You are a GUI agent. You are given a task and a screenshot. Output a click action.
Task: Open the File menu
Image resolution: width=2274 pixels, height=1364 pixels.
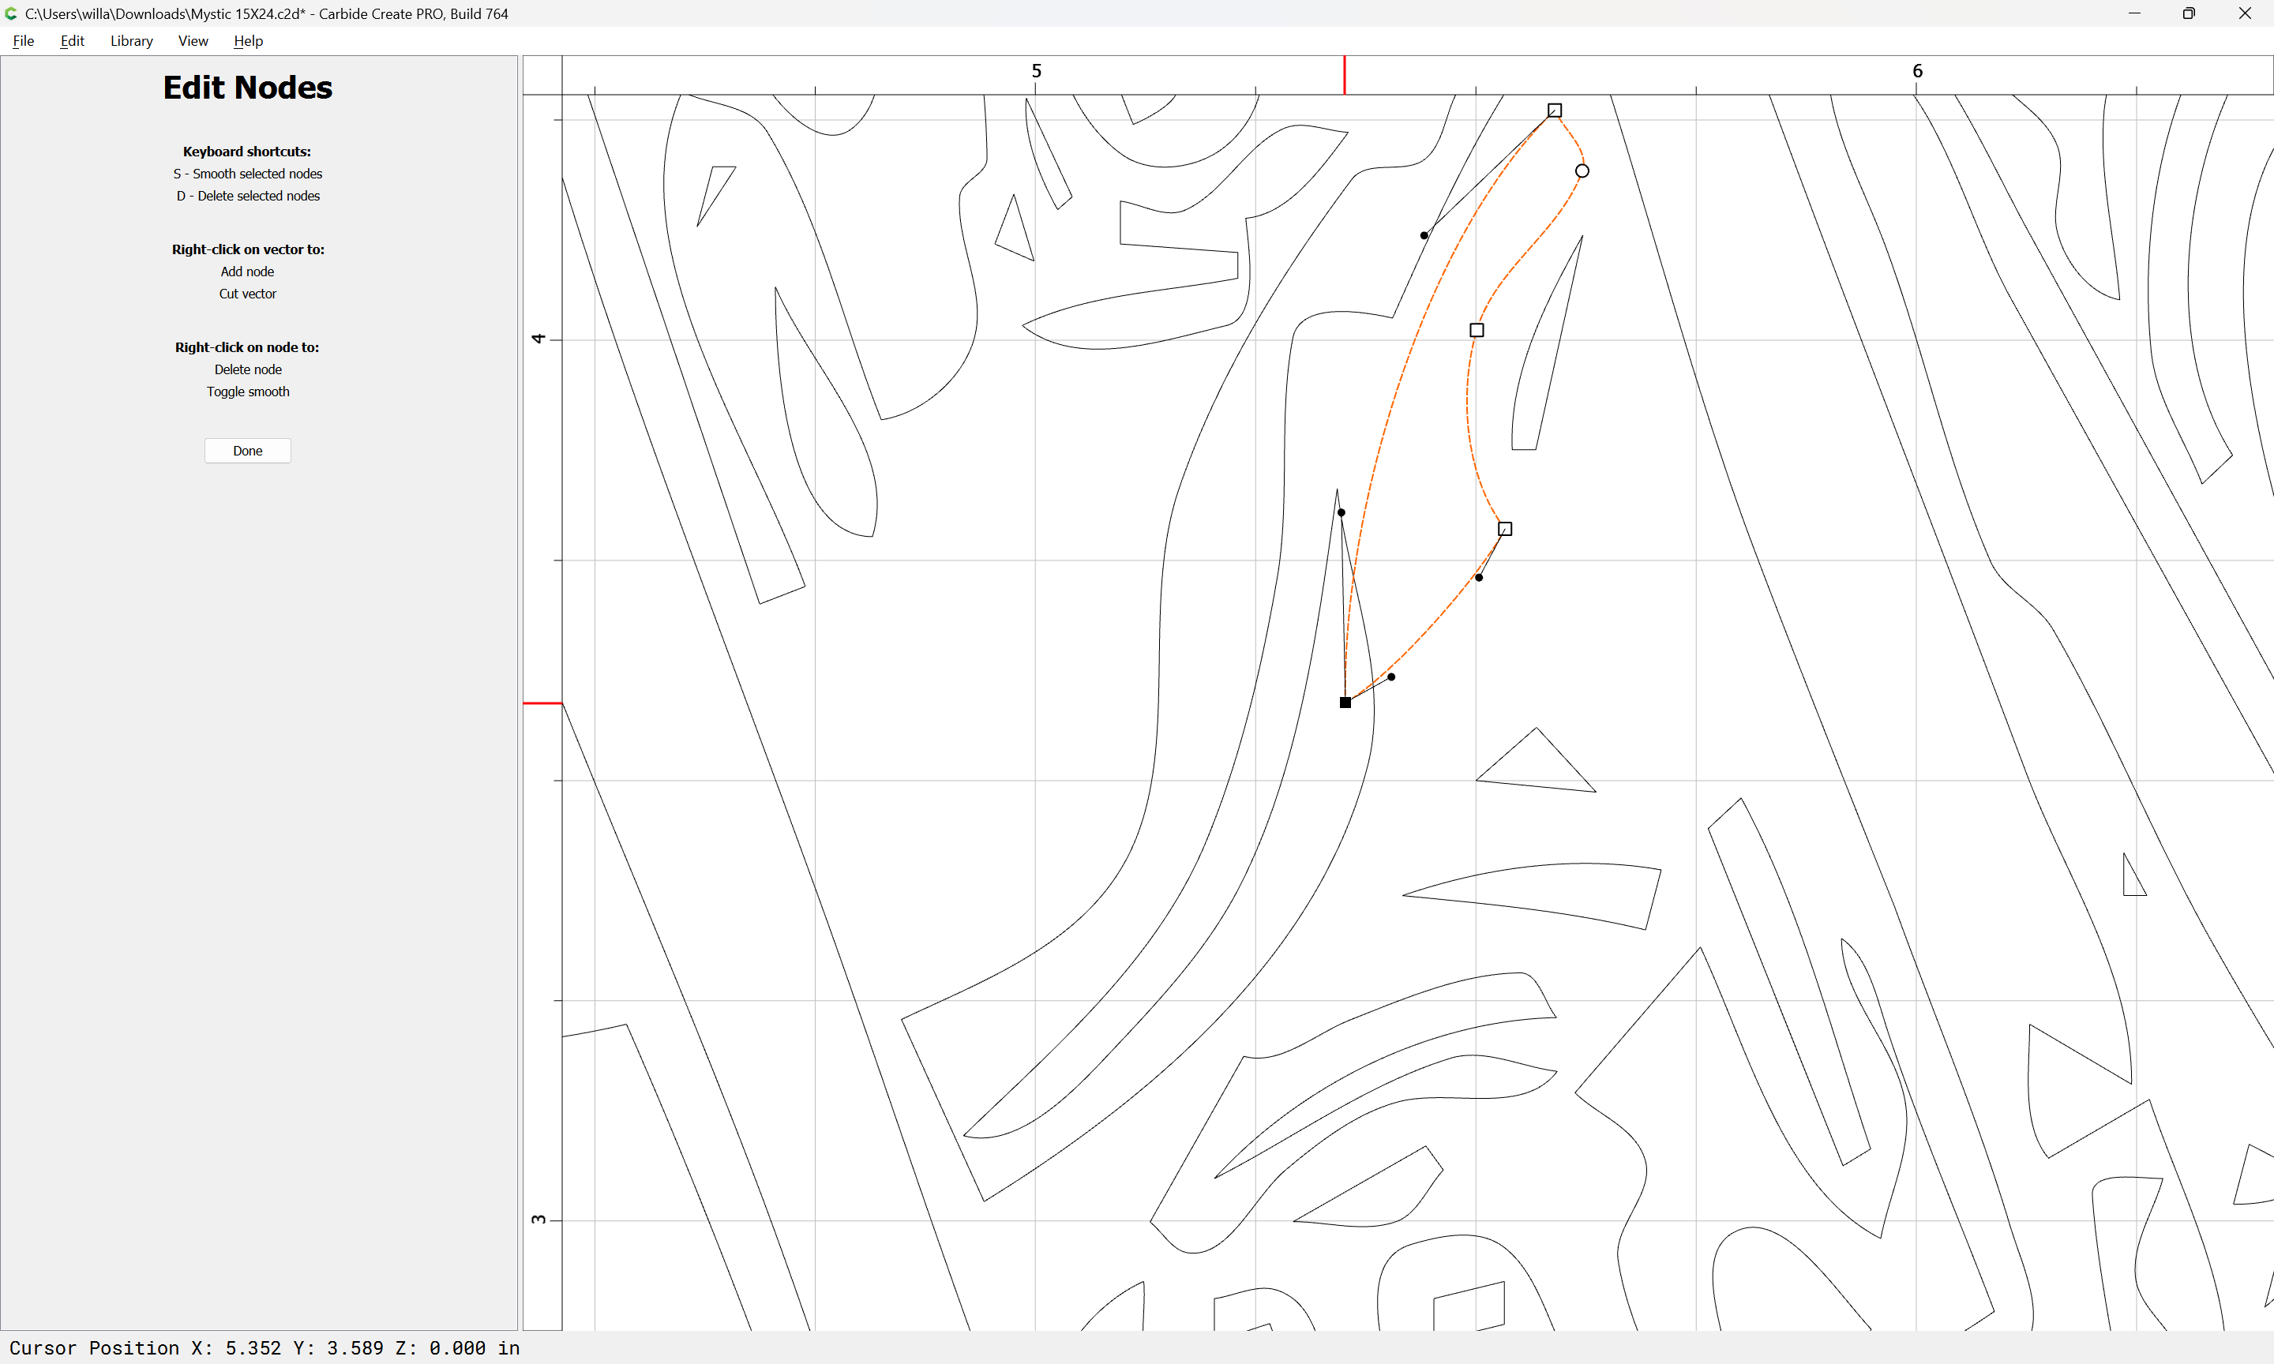click(23, 40)
